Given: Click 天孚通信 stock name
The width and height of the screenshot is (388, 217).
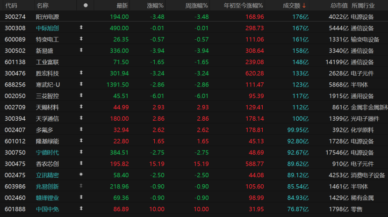Looking at the screenshot, I should pos(47,119).
